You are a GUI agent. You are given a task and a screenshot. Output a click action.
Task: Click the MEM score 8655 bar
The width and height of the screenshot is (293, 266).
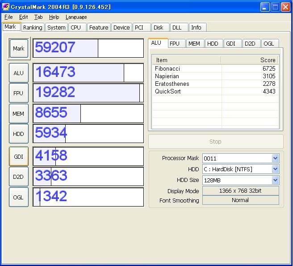pos(88,114)
